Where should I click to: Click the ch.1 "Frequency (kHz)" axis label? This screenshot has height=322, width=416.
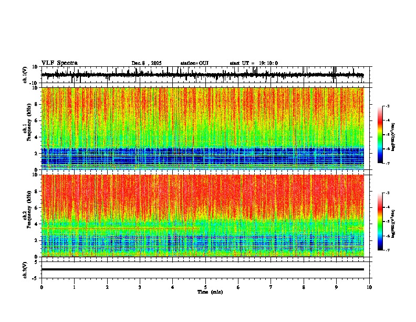click(x=29, y=122)
